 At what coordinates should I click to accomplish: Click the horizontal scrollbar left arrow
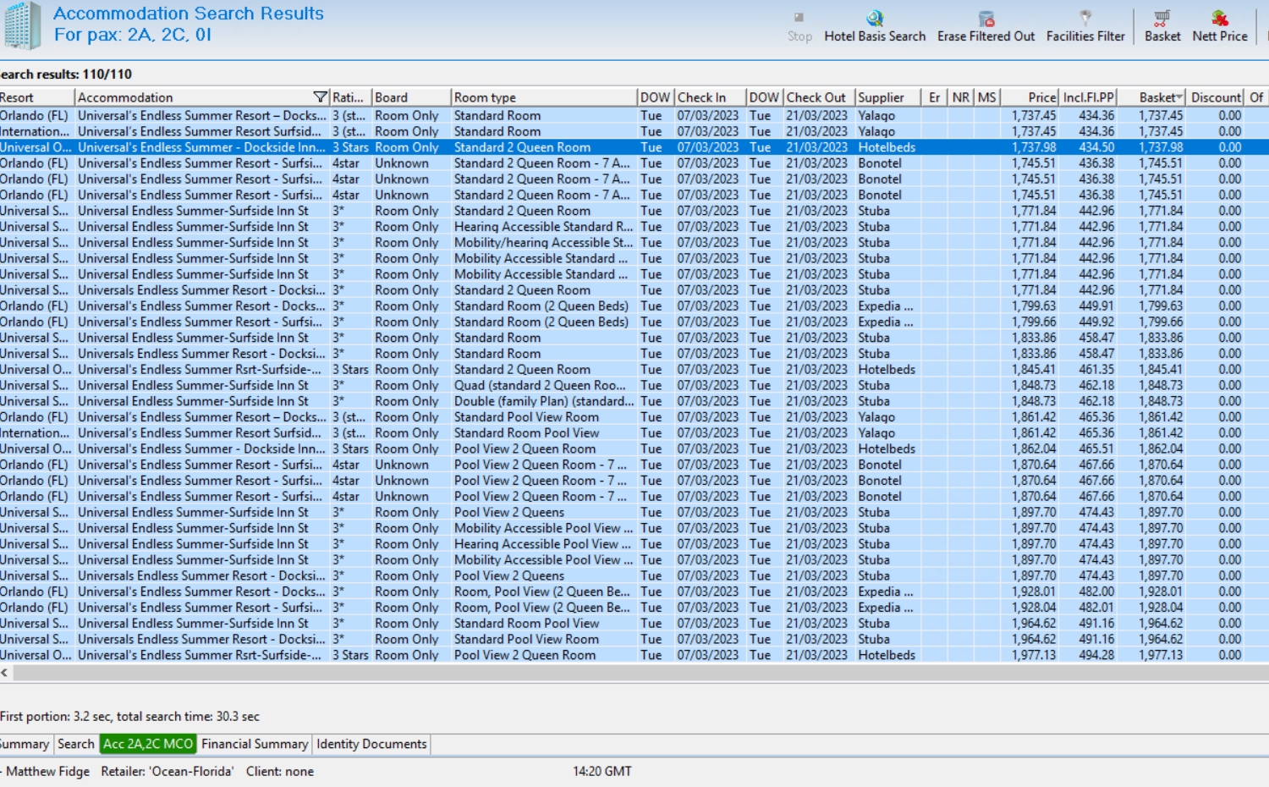[x=5, y=673]
